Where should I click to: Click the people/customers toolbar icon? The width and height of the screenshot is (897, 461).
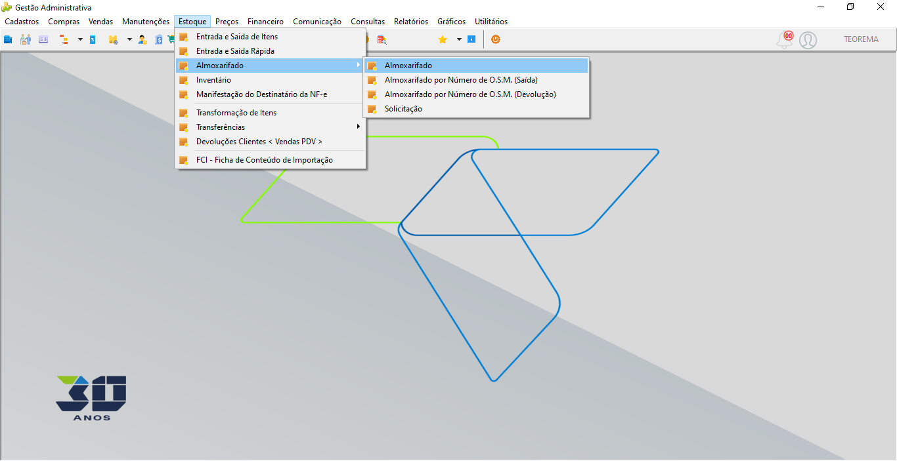(26, 39)
